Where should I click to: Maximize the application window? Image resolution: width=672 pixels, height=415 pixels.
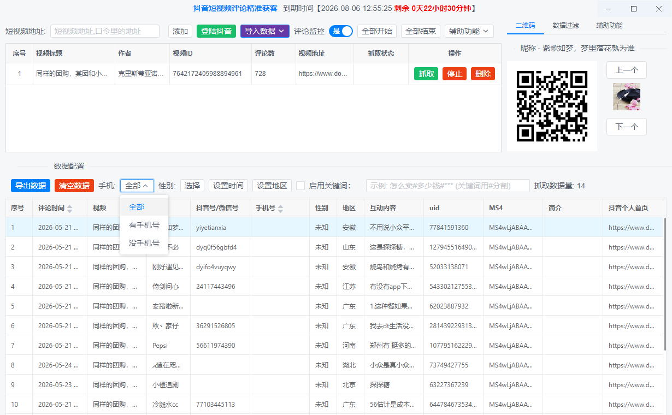click(634, 9)
